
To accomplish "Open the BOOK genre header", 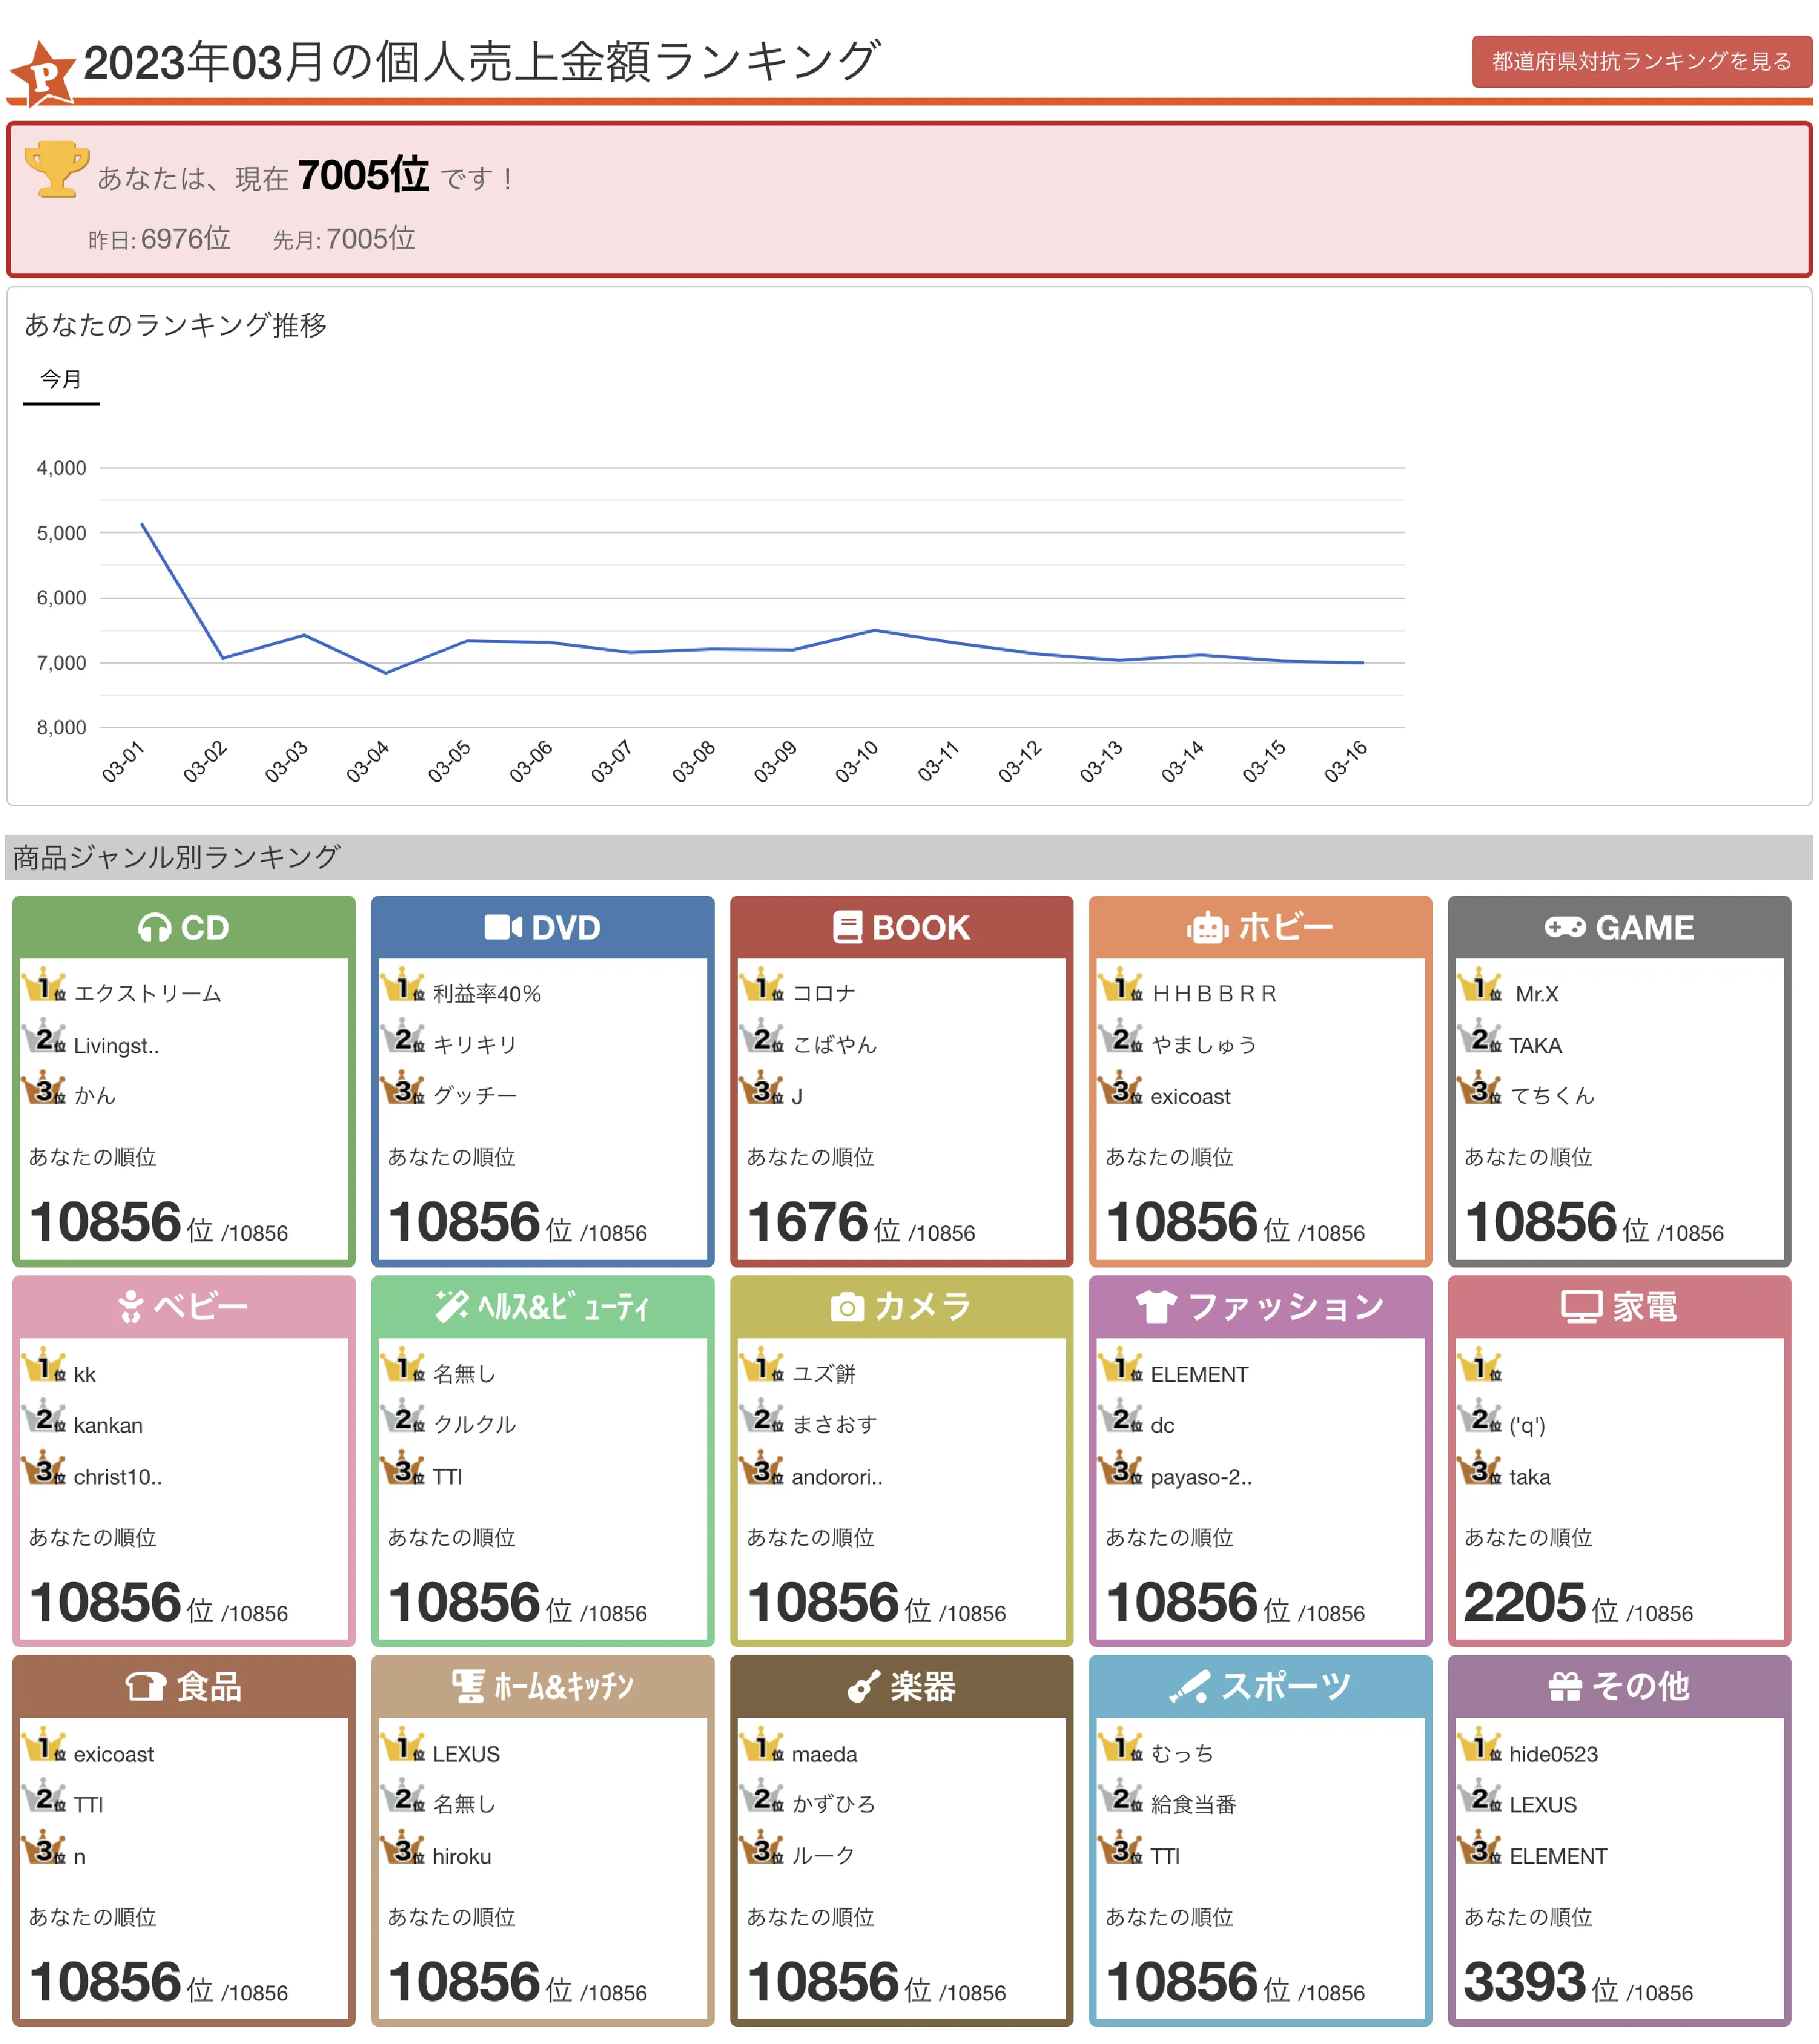I will click(901, 927).
